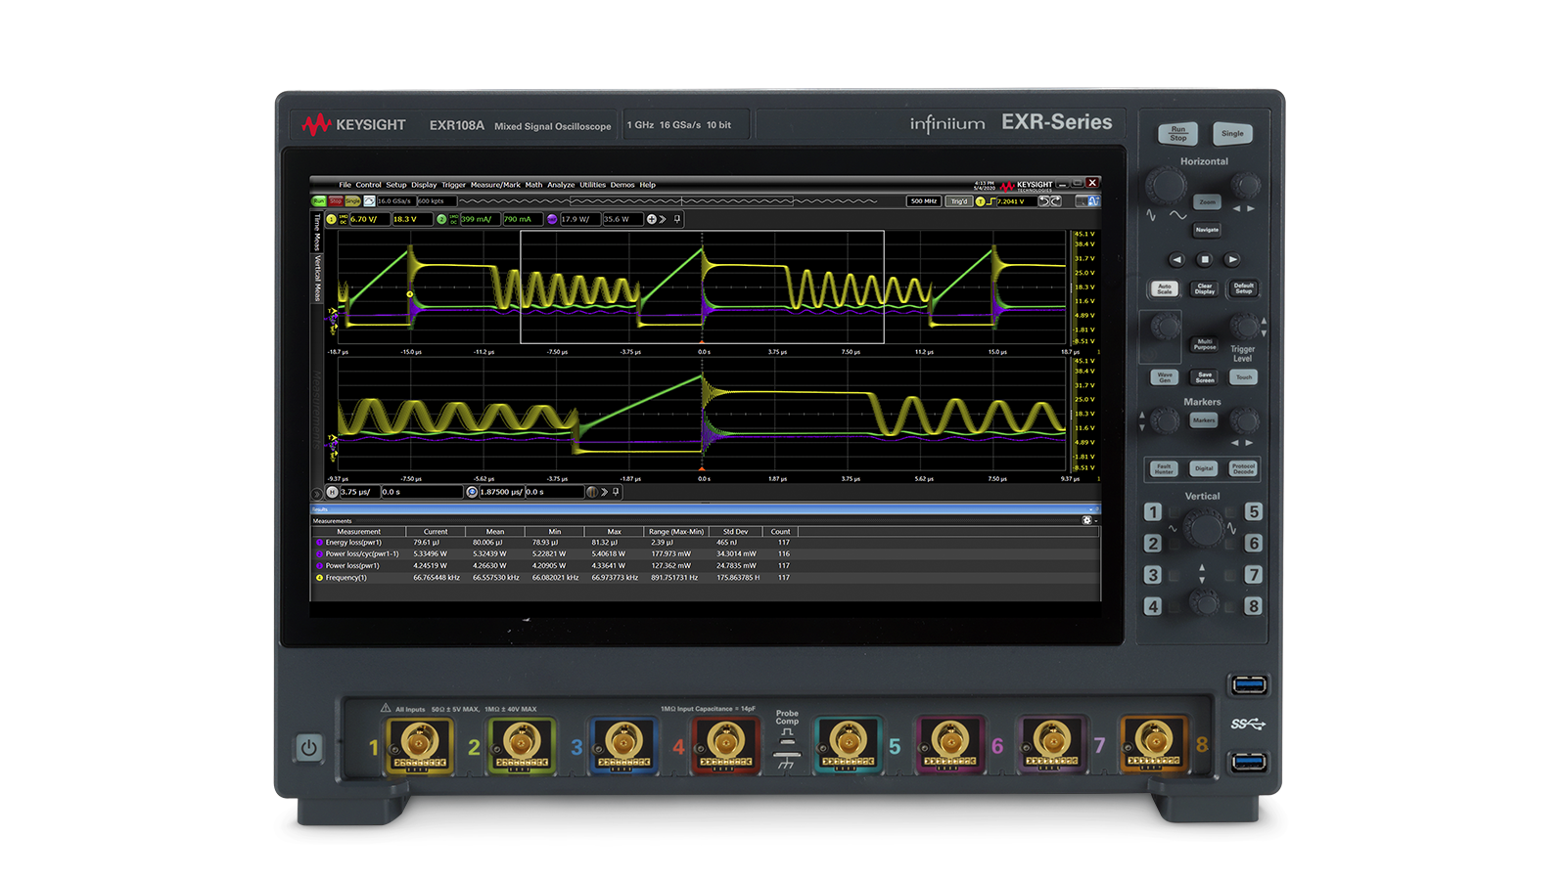Open the gear icon in the Measurements panel

pyautogui.click(x=1084, y=522)
